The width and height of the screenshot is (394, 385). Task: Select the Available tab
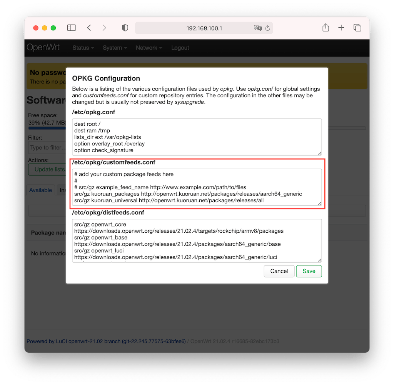40,190
